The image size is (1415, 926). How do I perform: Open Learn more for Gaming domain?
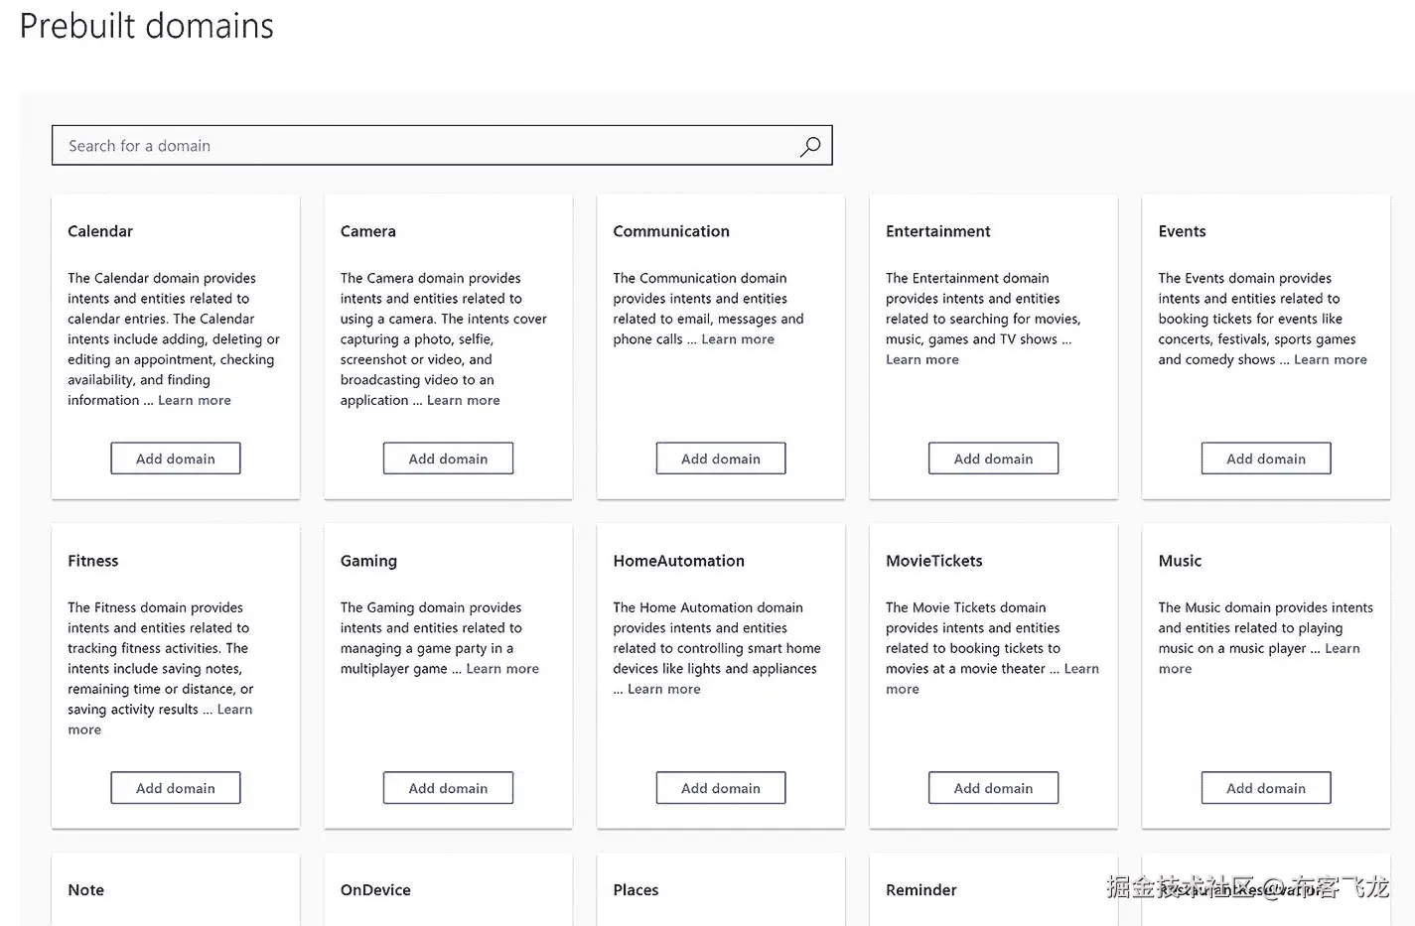tap(502, 669)
